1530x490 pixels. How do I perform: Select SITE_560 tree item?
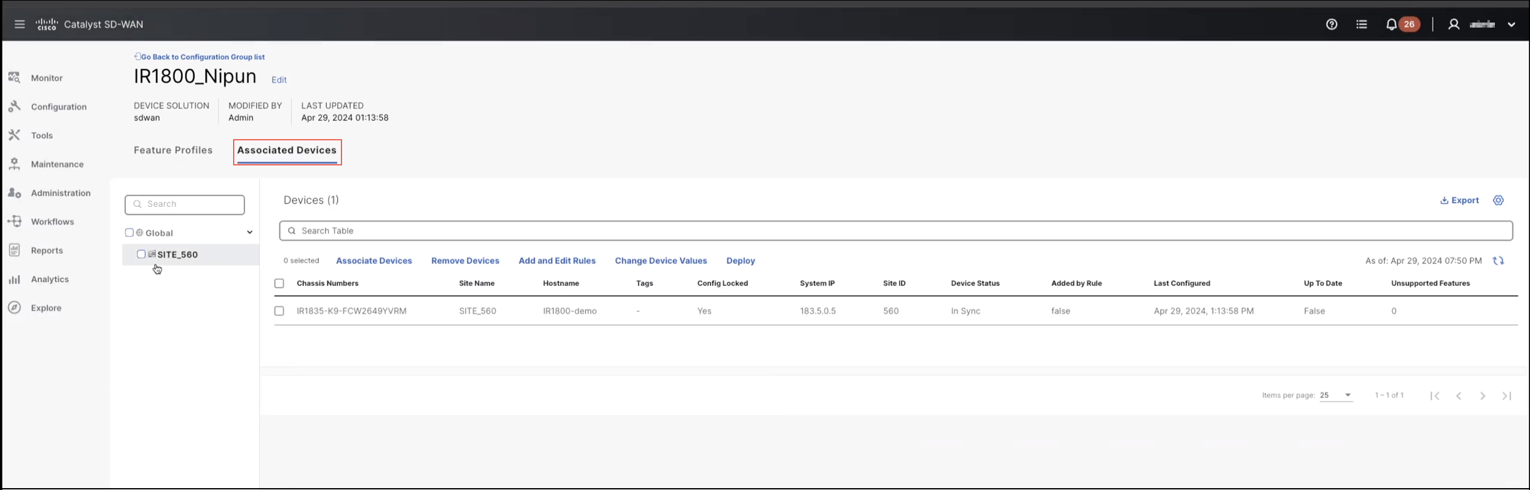coord(190,254)
